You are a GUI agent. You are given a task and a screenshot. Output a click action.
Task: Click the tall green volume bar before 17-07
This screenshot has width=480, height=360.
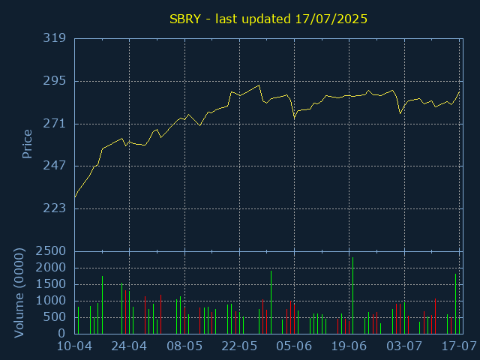pos(455,304)
